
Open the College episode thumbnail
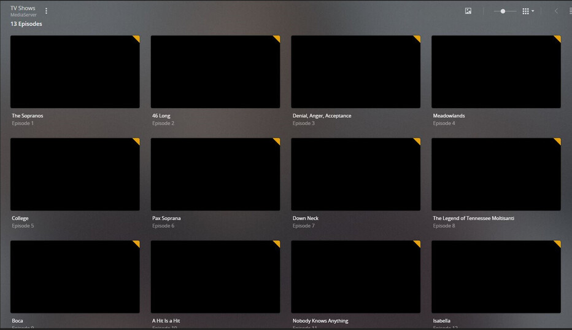pyautogui.click(x=75, y=175)
